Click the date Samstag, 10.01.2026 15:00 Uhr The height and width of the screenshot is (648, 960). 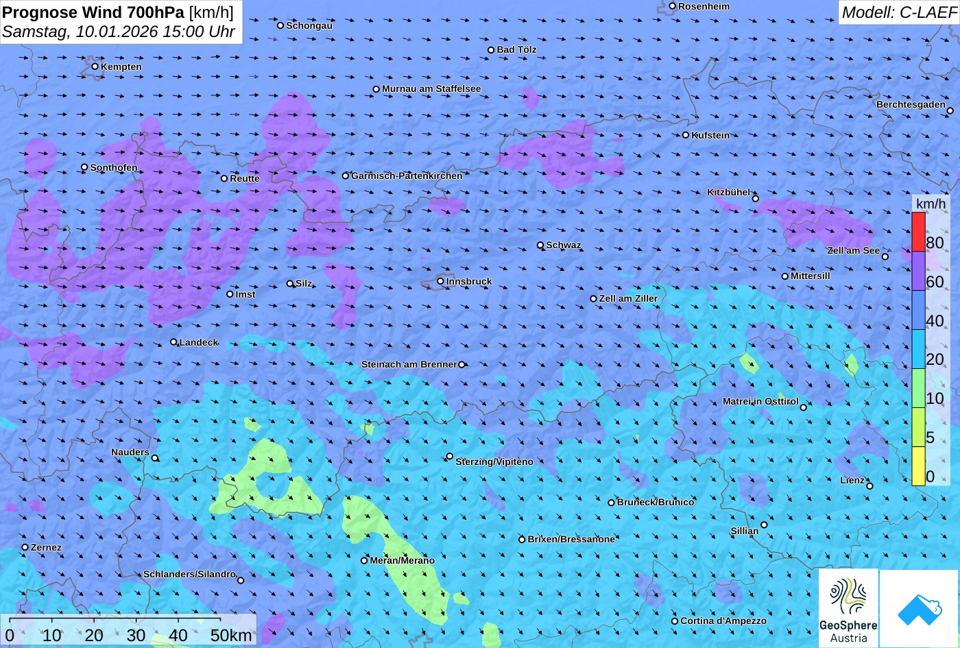pos(119,32)
